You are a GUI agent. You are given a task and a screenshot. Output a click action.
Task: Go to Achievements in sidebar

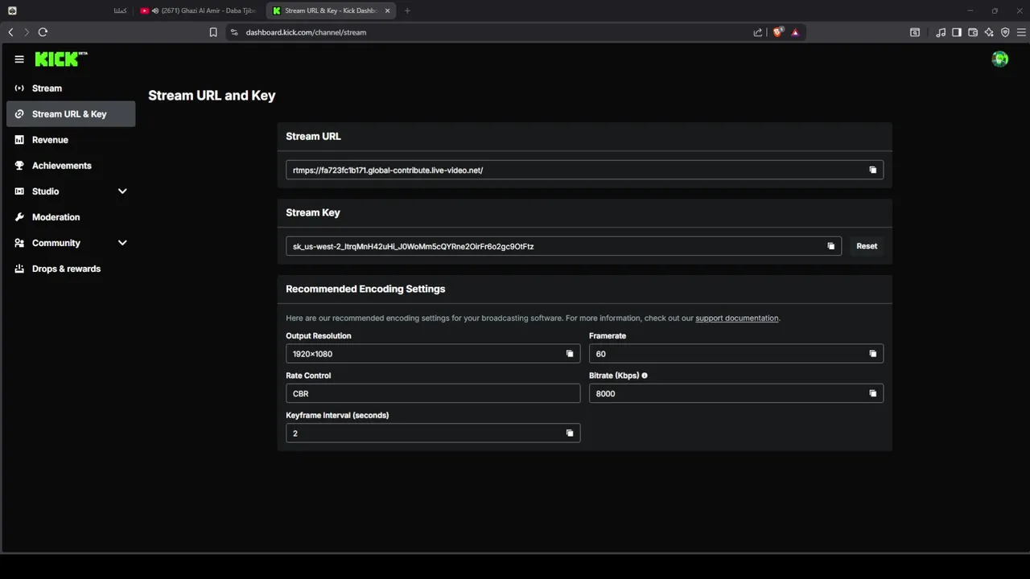tap(61, 166)
